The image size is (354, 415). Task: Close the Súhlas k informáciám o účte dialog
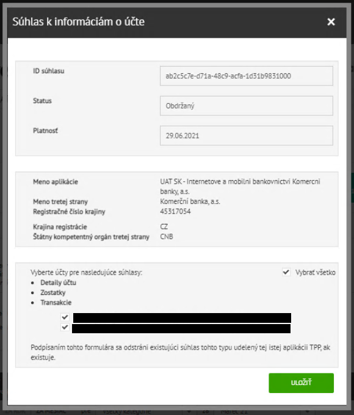coord(331,22)
